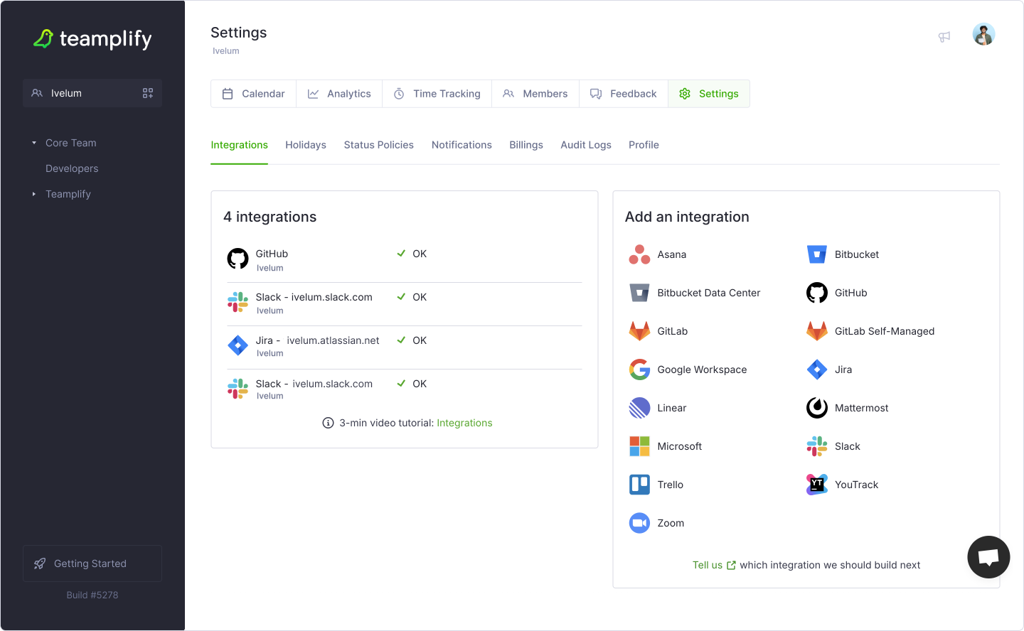Open the user profile avatar

pos(983,34)
